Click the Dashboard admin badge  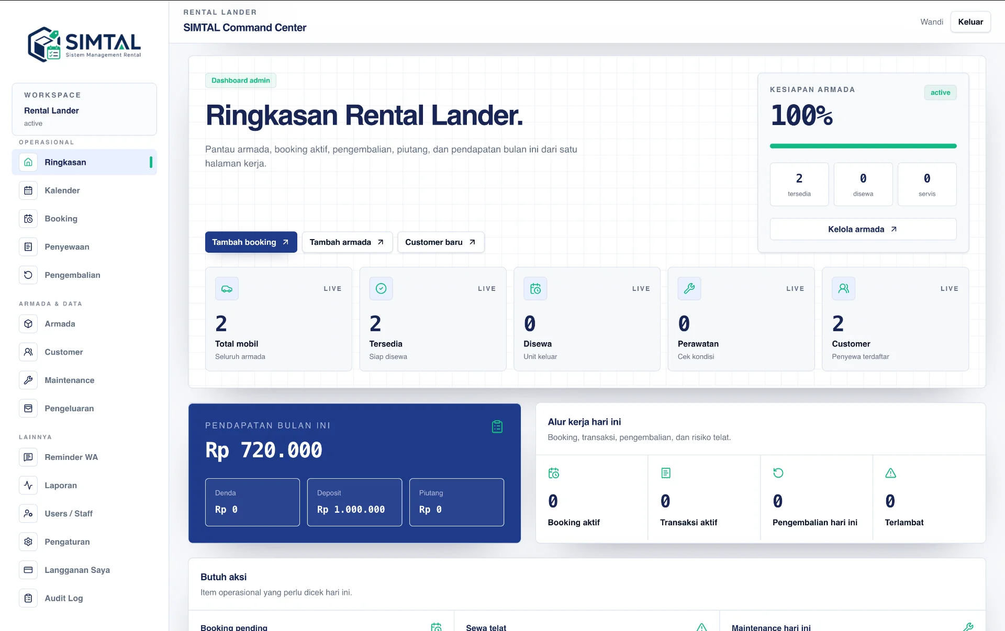click(241, 81)
